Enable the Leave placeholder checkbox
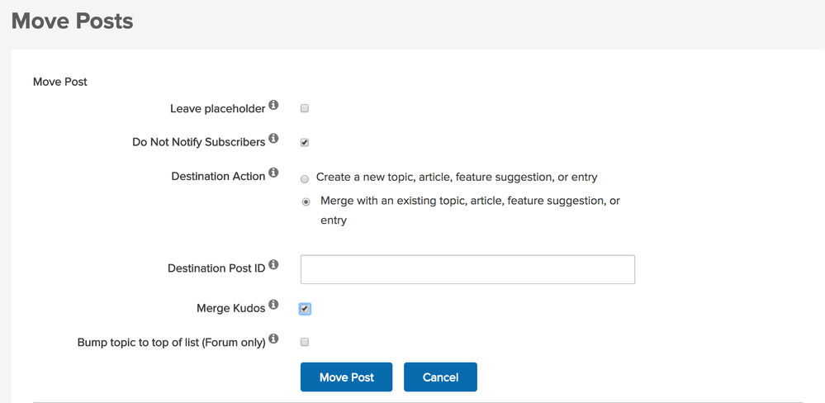825x403 pixels. point(304,109)
